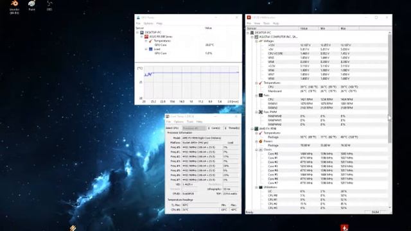Click the blue Load icon in GPU Temp

[151, 49]
